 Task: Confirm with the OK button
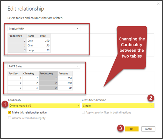[x=132, y=129]
